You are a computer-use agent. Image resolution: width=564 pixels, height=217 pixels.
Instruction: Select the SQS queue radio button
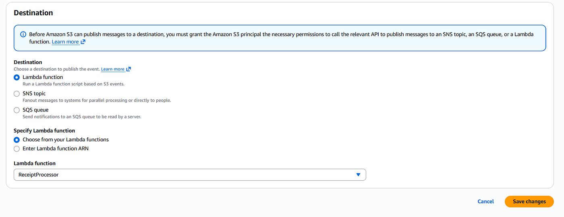tap(17, 110)
